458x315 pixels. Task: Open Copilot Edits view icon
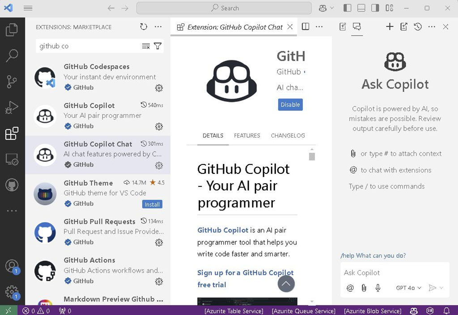pos(343,27)
